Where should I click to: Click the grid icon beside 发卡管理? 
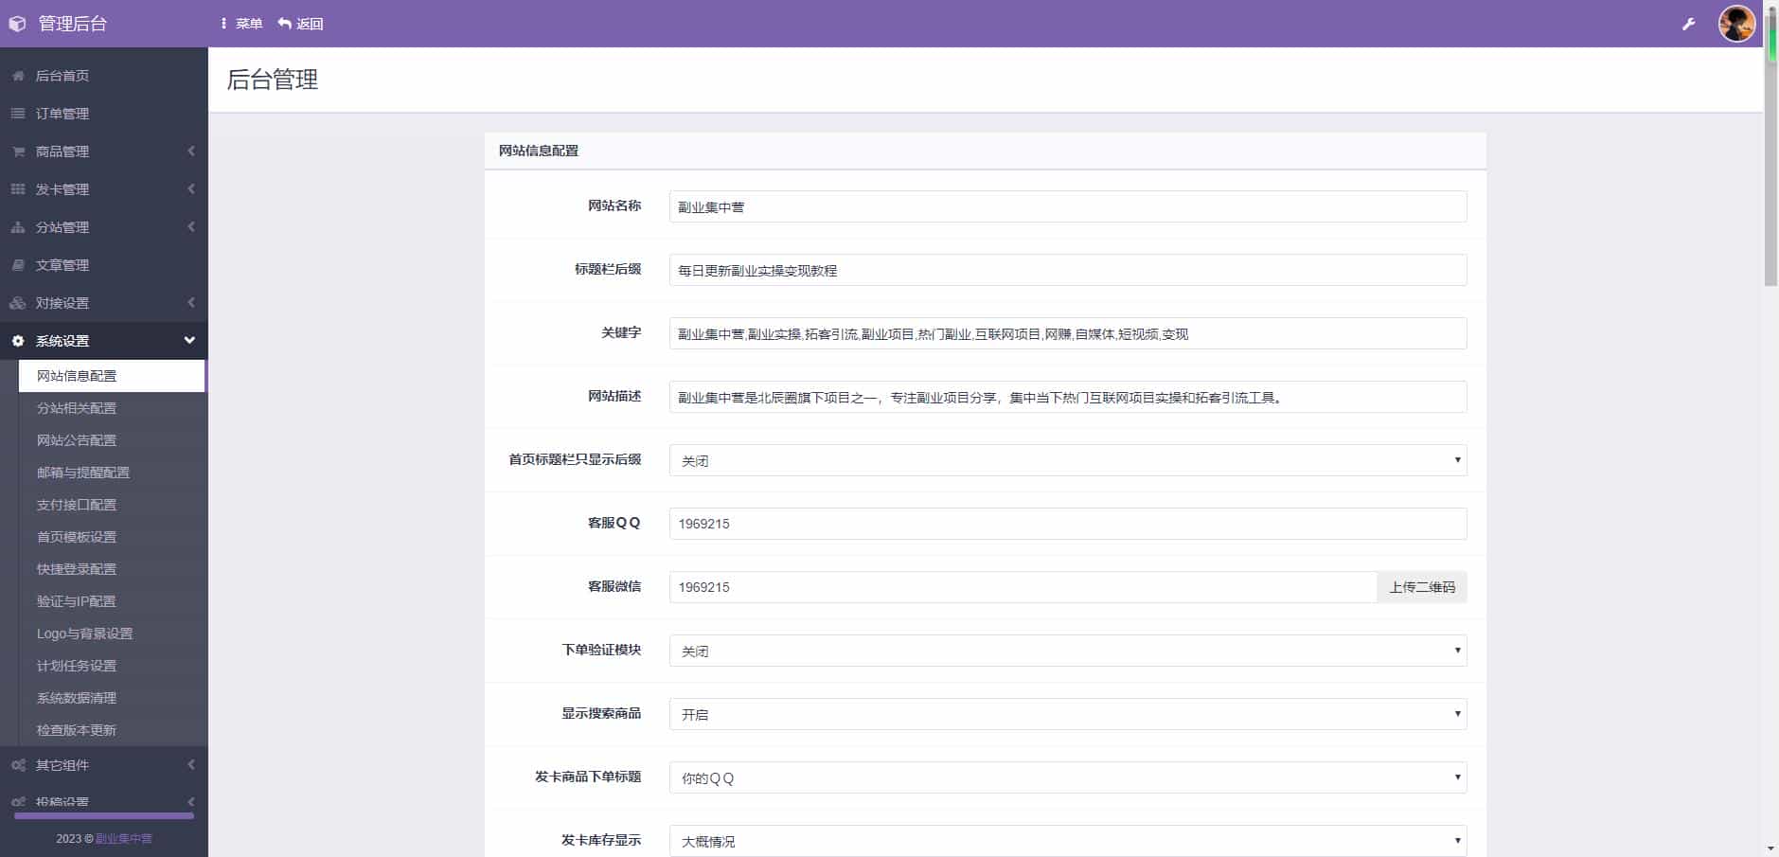18,189
